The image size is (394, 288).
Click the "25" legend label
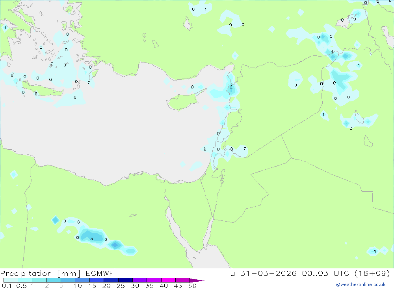pyautogui.click(x=121, y=286)
